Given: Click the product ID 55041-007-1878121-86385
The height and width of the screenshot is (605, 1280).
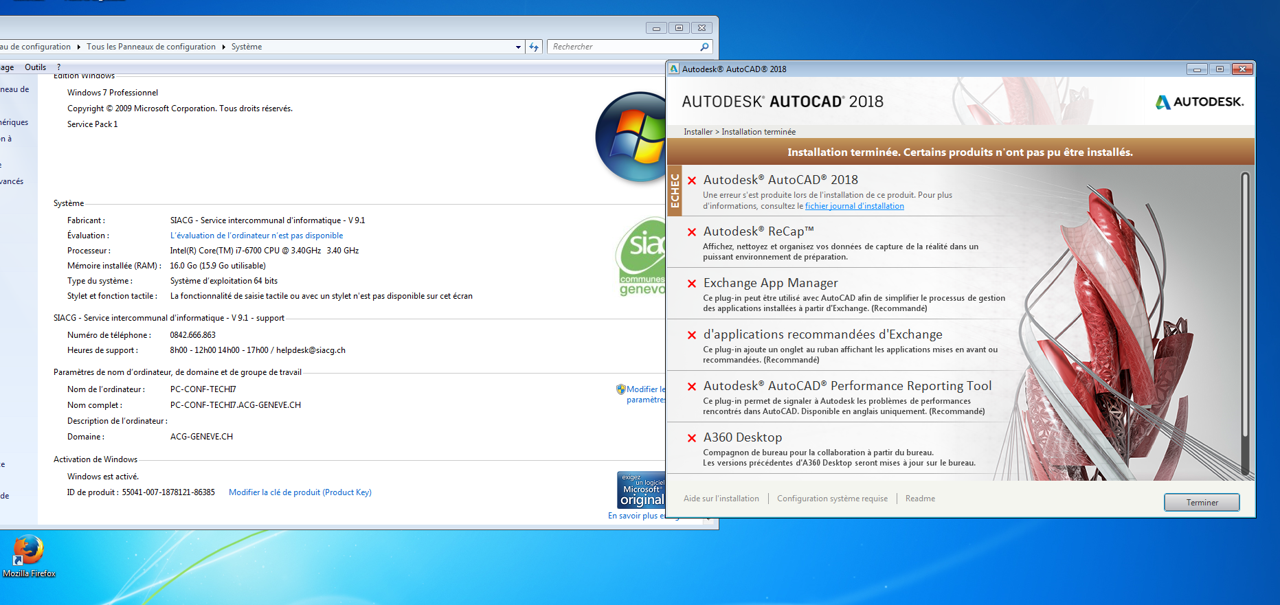Looking at the screenshot, I should (168, 492).
